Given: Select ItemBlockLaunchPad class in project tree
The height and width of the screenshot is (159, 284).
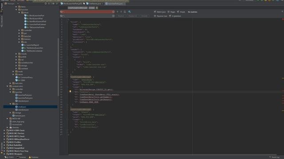Looking at the screenshot, I should pos(38,21).
